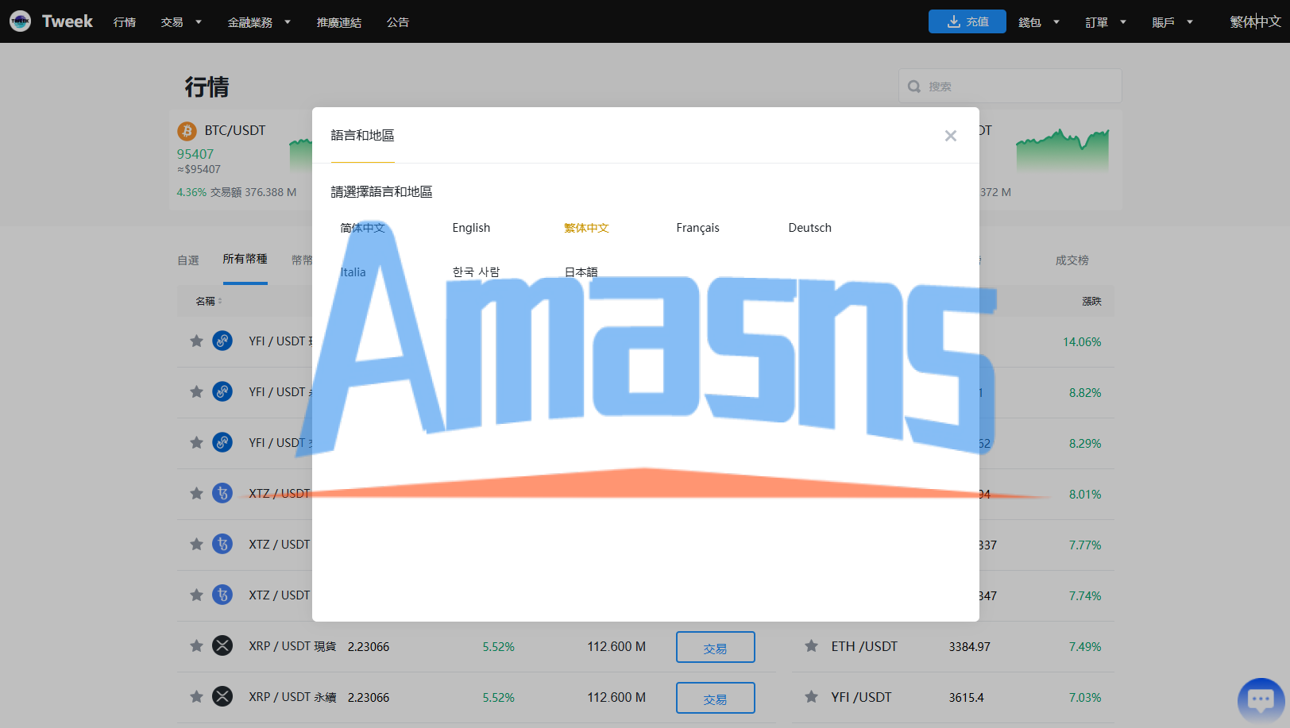Screen dimensions: 1290x728
Task: Select Français language option
Action: [x=697, y=228]
